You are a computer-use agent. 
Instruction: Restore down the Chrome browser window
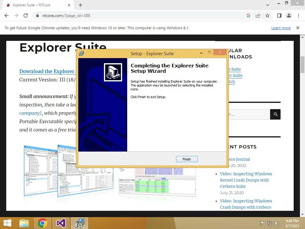point(287,3)
